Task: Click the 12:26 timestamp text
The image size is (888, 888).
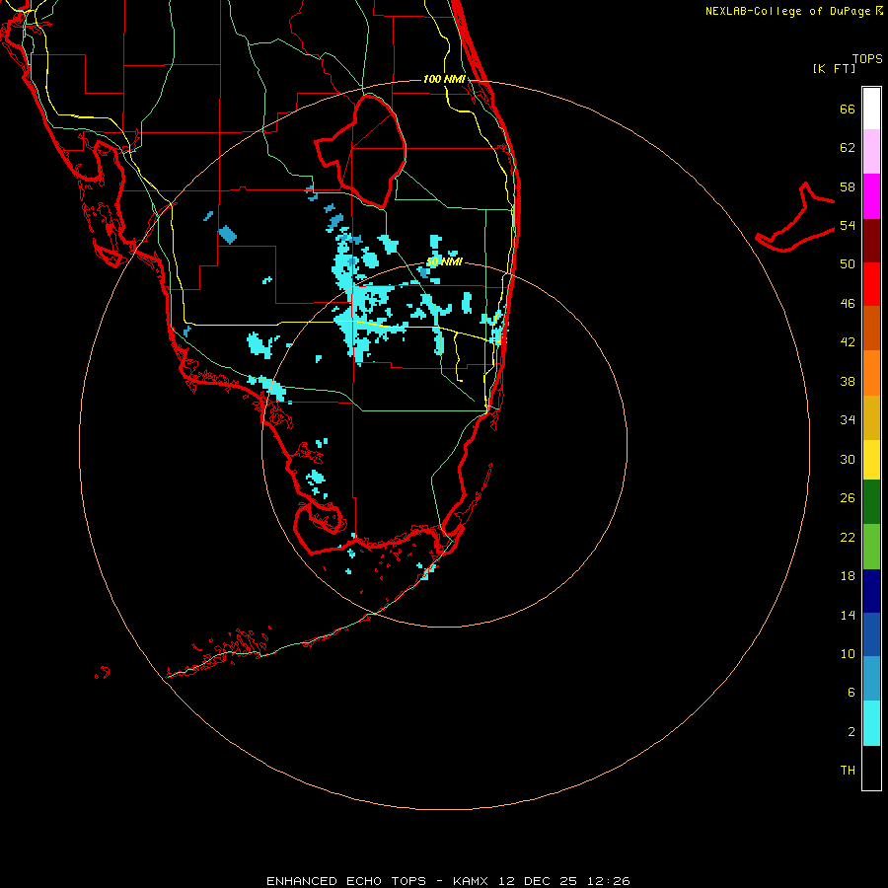Action: (x=609, y=881)
